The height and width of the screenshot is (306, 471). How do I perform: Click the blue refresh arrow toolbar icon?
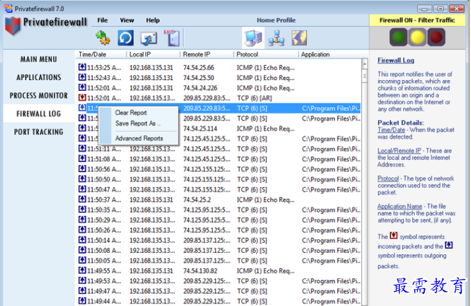(x=126, y=38)
